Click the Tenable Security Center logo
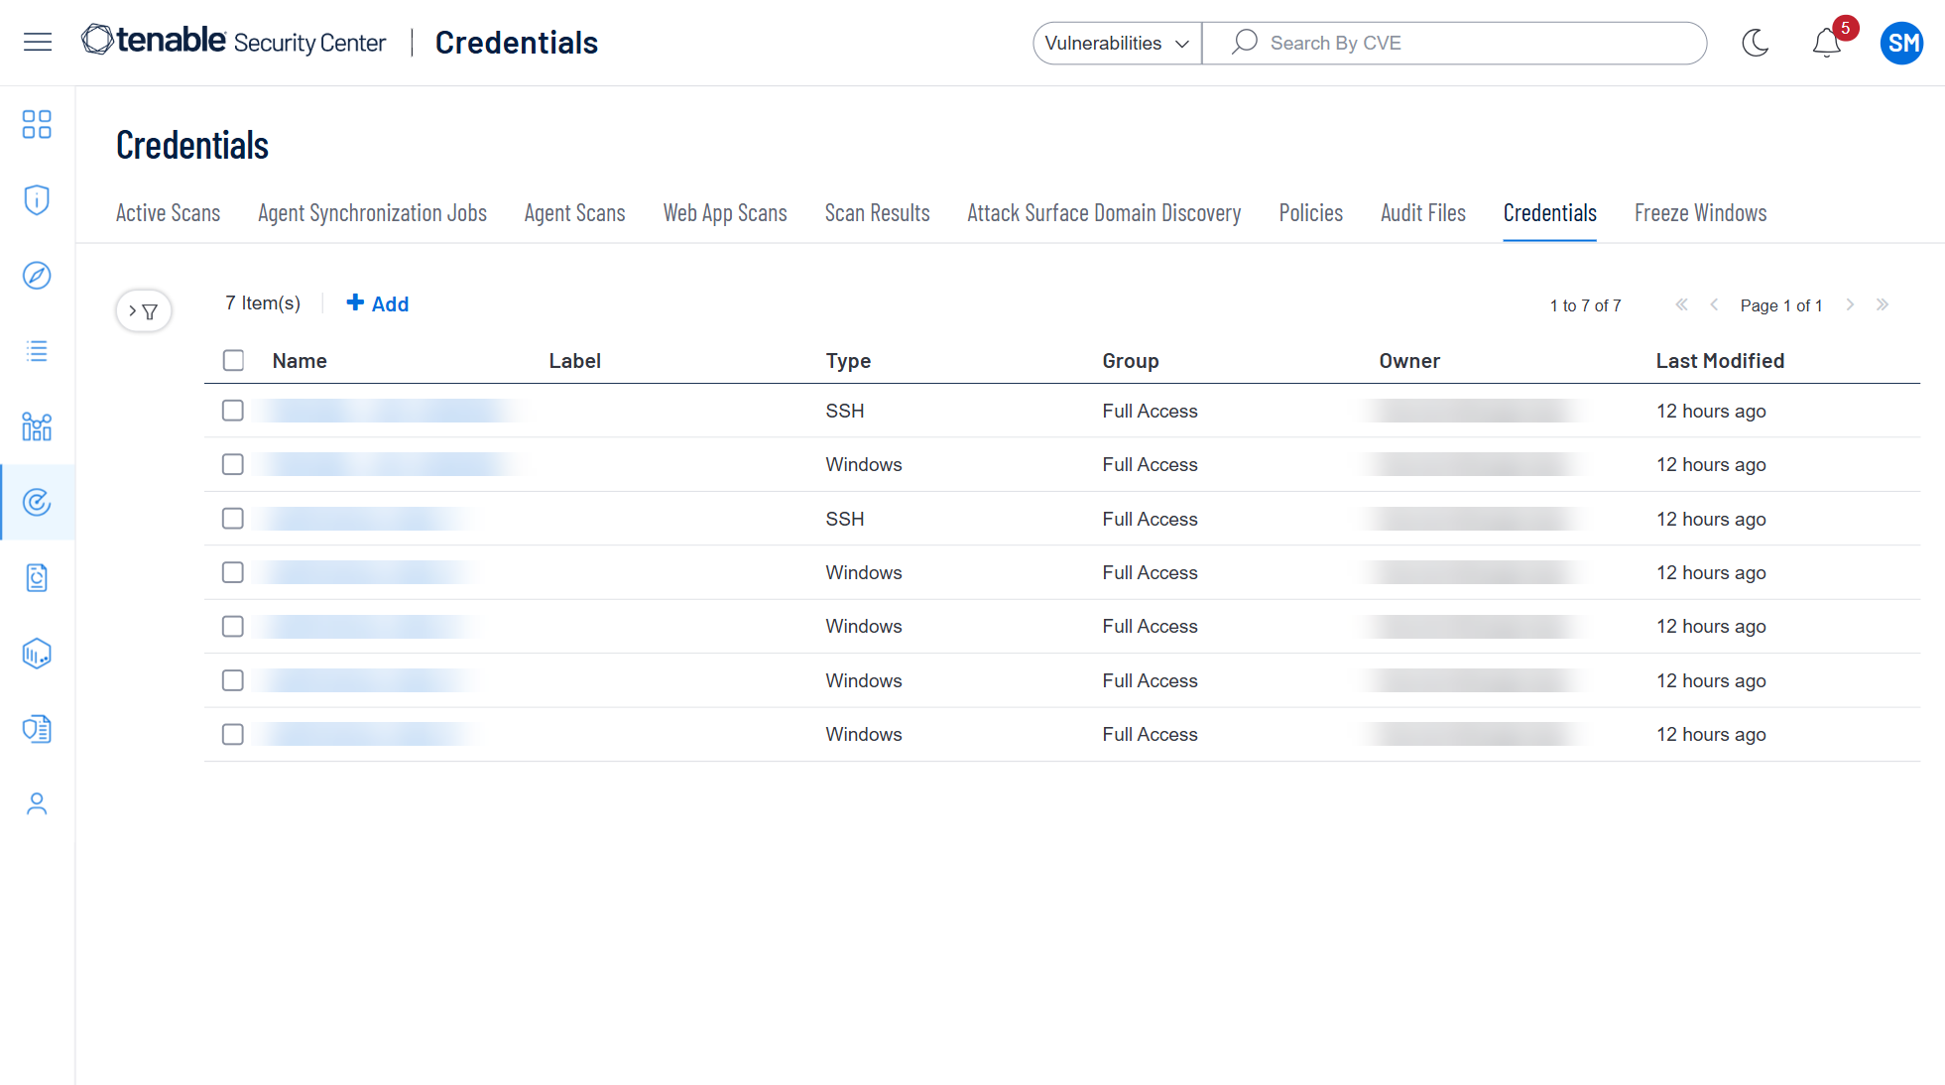This screenshot has height=1085, width=1945. [234, 42]
